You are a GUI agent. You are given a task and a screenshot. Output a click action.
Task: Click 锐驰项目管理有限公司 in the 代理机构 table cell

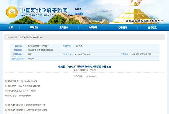[141, 54]
